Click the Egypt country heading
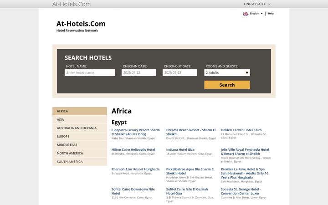 (119, 122)
